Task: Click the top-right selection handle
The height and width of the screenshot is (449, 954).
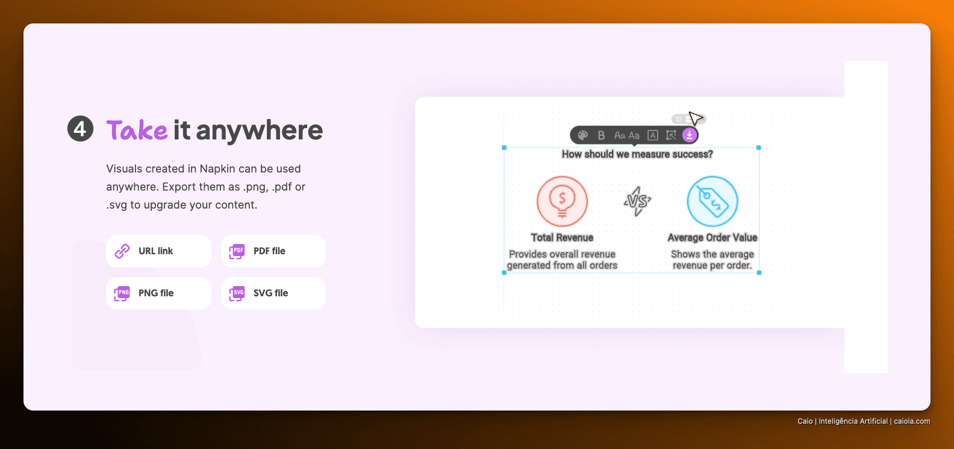Action: coord(759,147)
